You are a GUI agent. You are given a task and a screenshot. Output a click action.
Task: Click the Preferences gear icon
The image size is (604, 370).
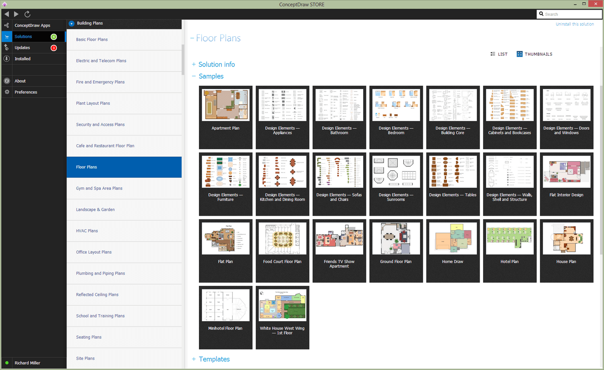tap(6, 92)
